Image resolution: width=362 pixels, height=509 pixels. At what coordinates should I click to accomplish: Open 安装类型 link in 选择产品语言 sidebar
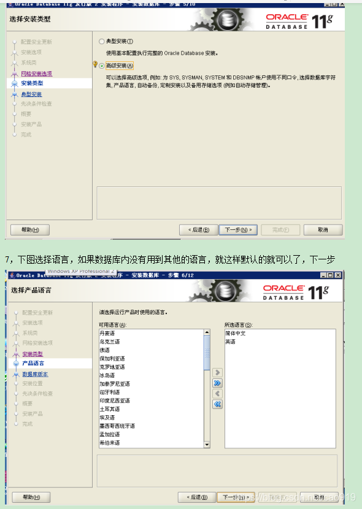(x=33, y=354)
